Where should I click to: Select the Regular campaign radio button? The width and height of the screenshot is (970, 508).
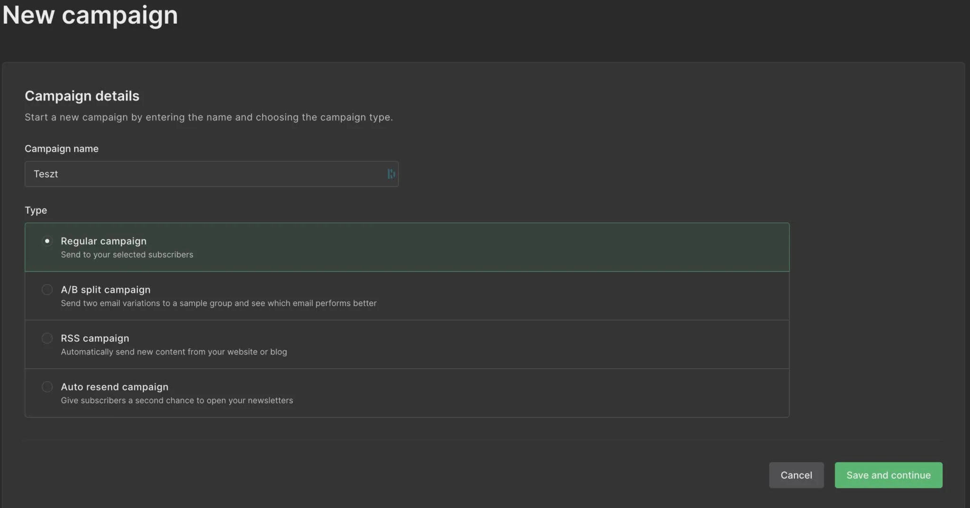47,241
